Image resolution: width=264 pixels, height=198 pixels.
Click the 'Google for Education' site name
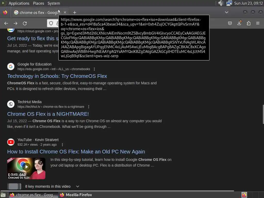(34, 64)
